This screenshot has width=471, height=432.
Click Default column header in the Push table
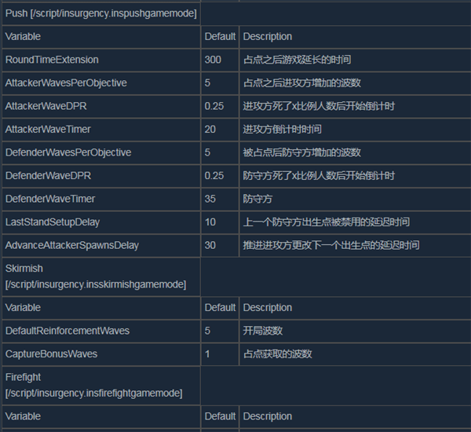click(x=220, y=37)
